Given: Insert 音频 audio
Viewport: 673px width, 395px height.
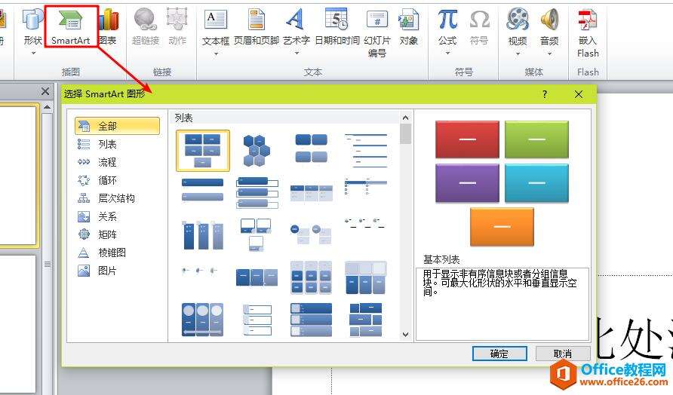Looking at the screenshot, I should click(x=549, y=30).
